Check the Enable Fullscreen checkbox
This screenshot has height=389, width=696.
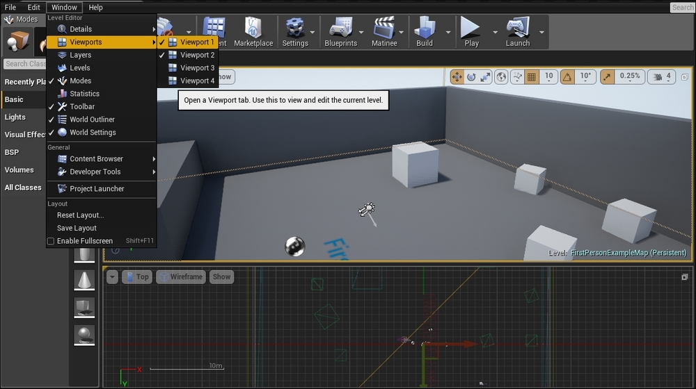[51, 241]
